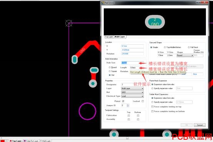
Task: Increase the Jumper ID stepper value
Action: [x=128, y=104]
